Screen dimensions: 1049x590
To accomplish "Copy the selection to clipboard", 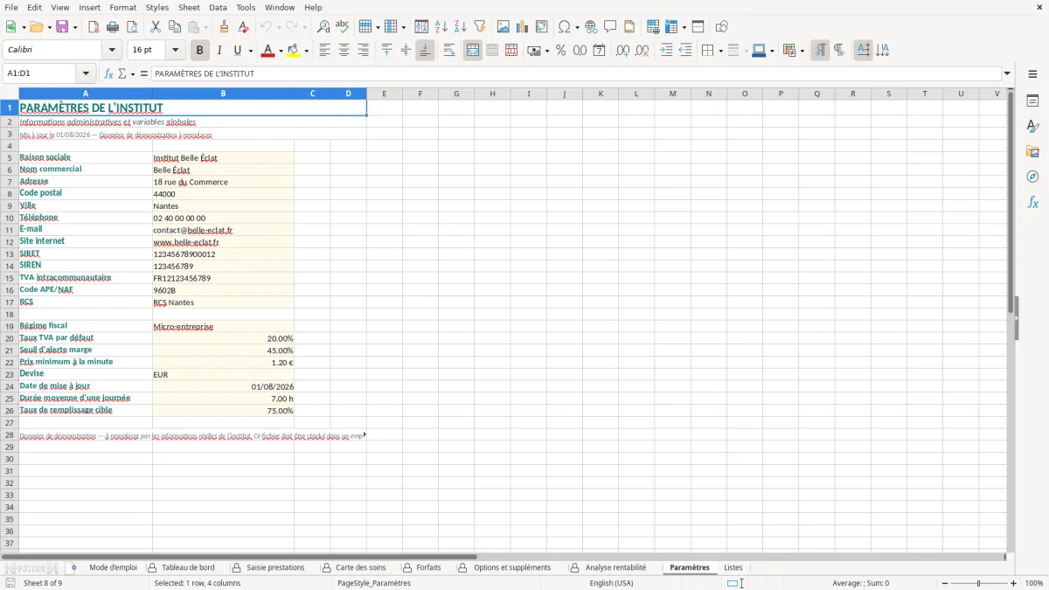I will (173, 27).
